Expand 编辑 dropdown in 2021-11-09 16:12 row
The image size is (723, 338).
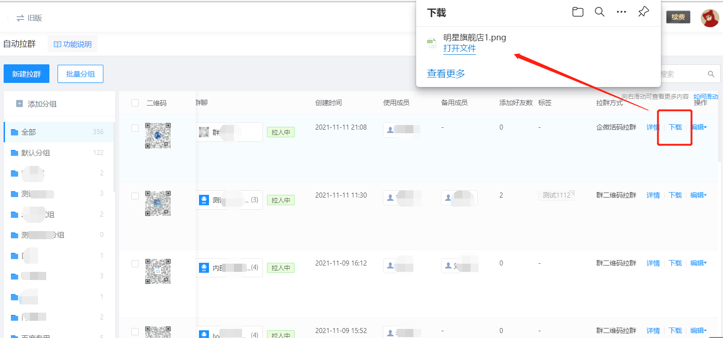click(x=699, y=263)
